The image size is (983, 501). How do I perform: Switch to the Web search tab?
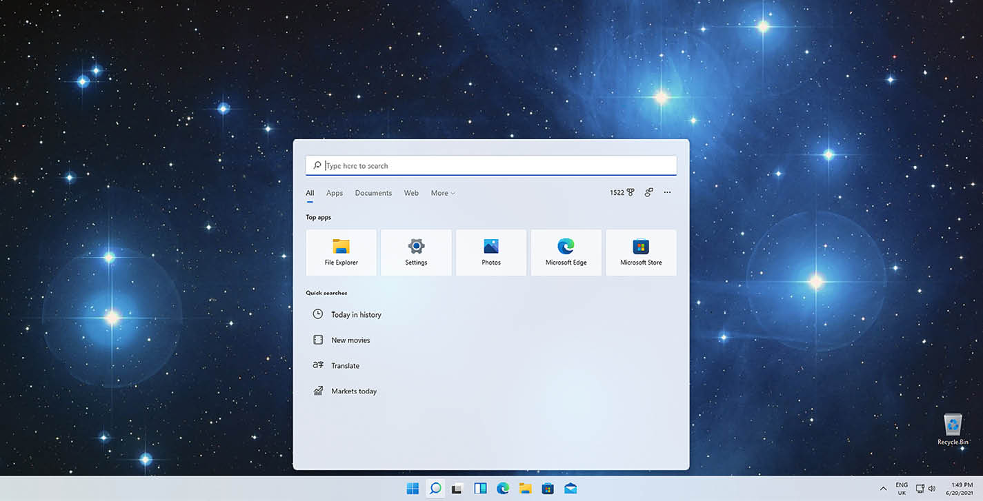click(x=411, y=193)
